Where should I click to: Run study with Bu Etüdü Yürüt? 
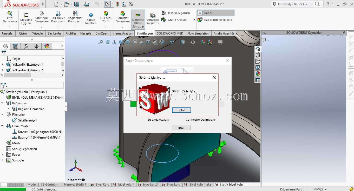[x=106, y=18]
